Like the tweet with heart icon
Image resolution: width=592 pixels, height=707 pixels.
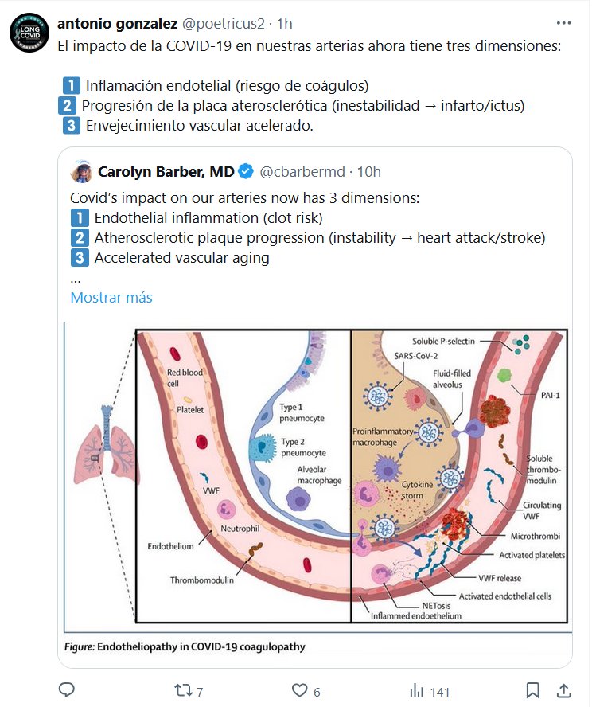point(300,690)
